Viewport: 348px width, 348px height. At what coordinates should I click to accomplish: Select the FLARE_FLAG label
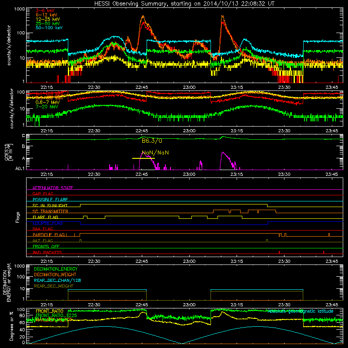tap(45, 217)
